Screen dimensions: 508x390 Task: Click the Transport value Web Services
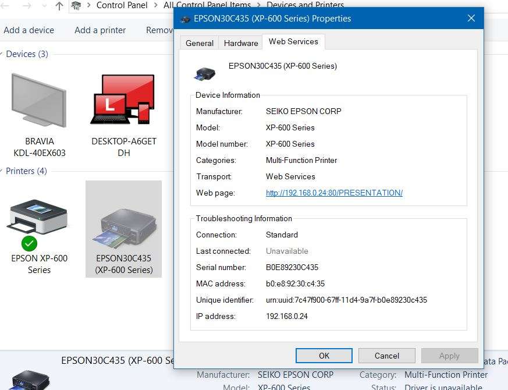[x=290, y=176]
